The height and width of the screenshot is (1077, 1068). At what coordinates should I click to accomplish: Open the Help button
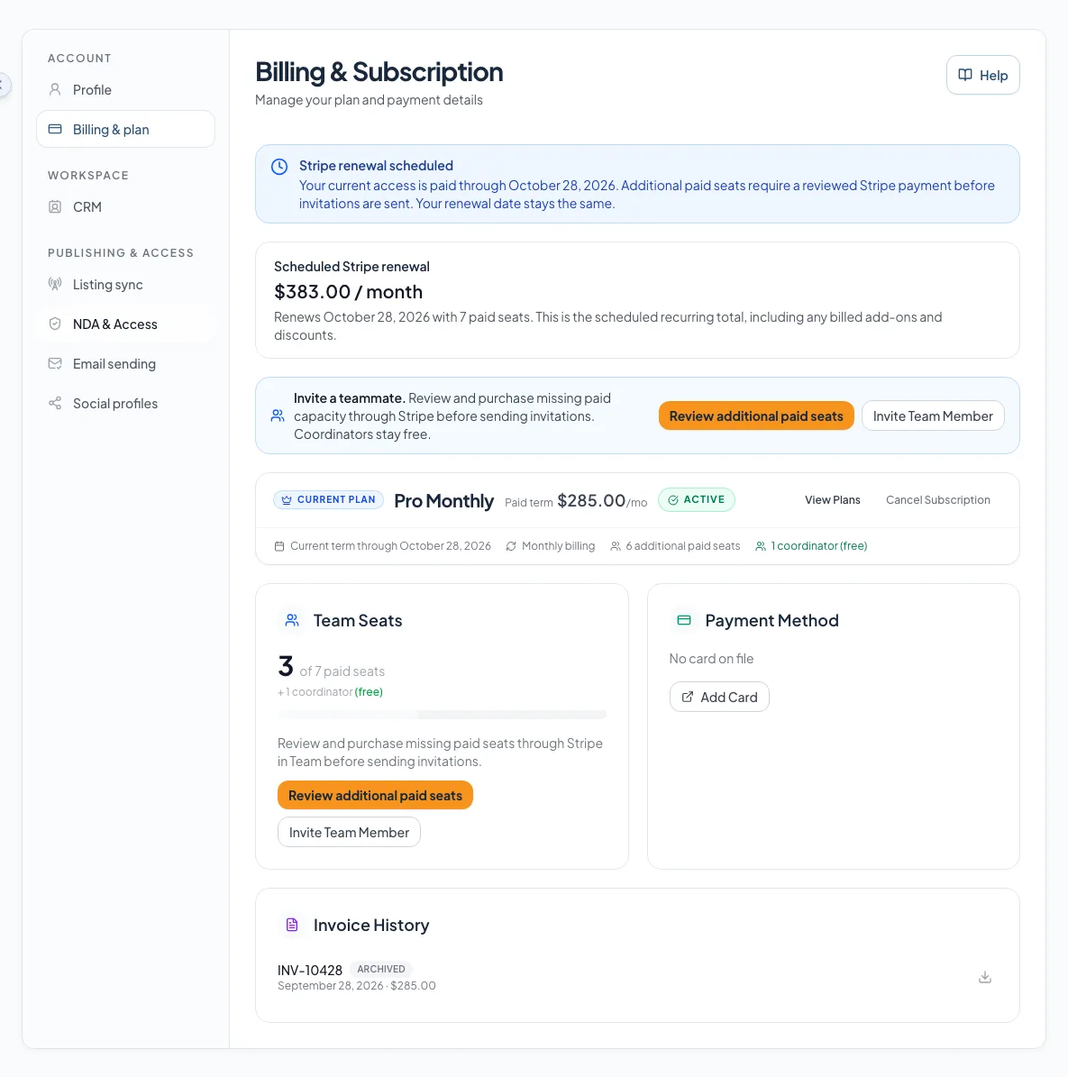(983, 75)
